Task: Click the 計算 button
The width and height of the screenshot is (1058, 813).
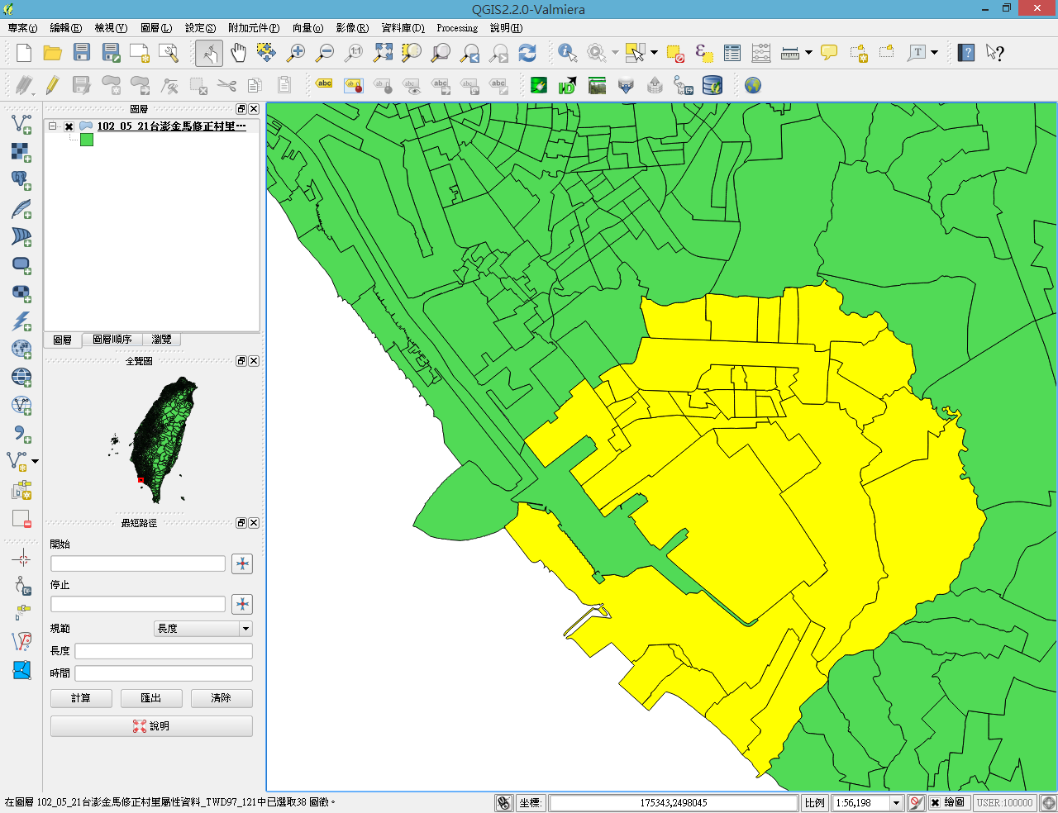Action: [81, 698]
